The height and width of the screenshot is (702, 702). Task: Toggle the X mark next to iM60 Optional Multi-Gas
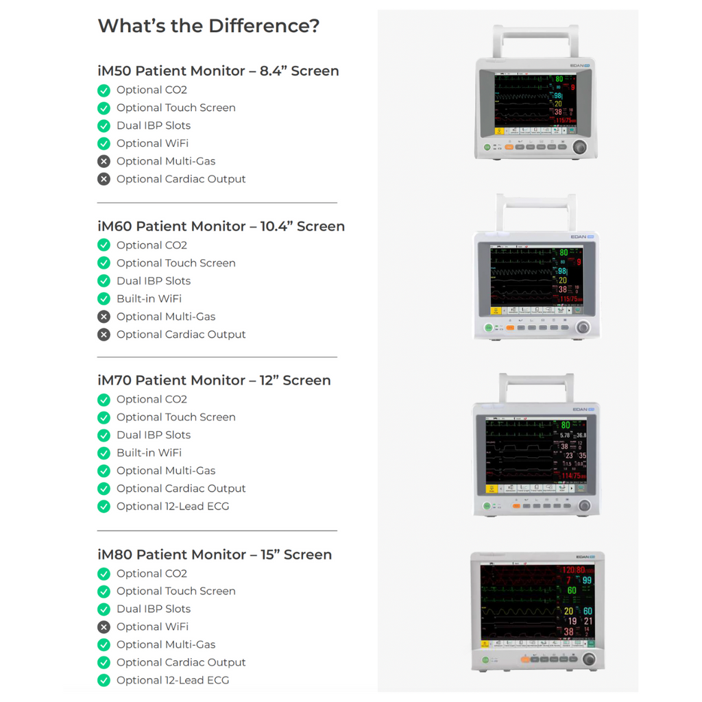[104, 317]
